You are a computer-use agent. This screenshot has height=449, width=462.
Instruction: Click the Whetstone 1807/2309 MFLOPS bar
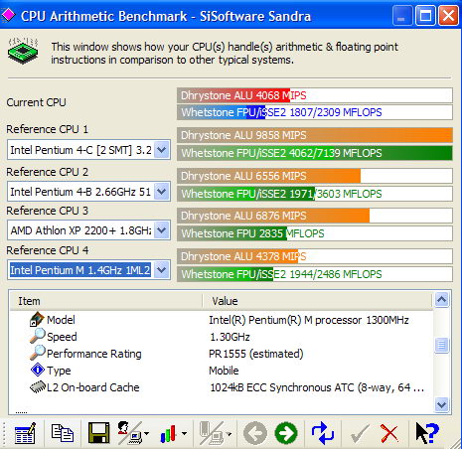click(x=315, y=112)
